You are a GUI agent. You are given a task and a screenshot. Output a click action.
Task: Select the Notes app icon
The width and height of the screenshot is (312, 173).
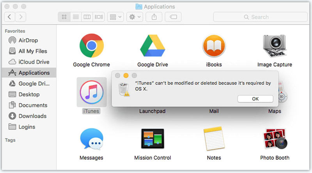[214, 139]
